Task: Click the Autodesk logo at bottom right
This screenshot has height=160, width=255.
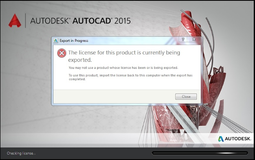Action: [x=235, y=138]
